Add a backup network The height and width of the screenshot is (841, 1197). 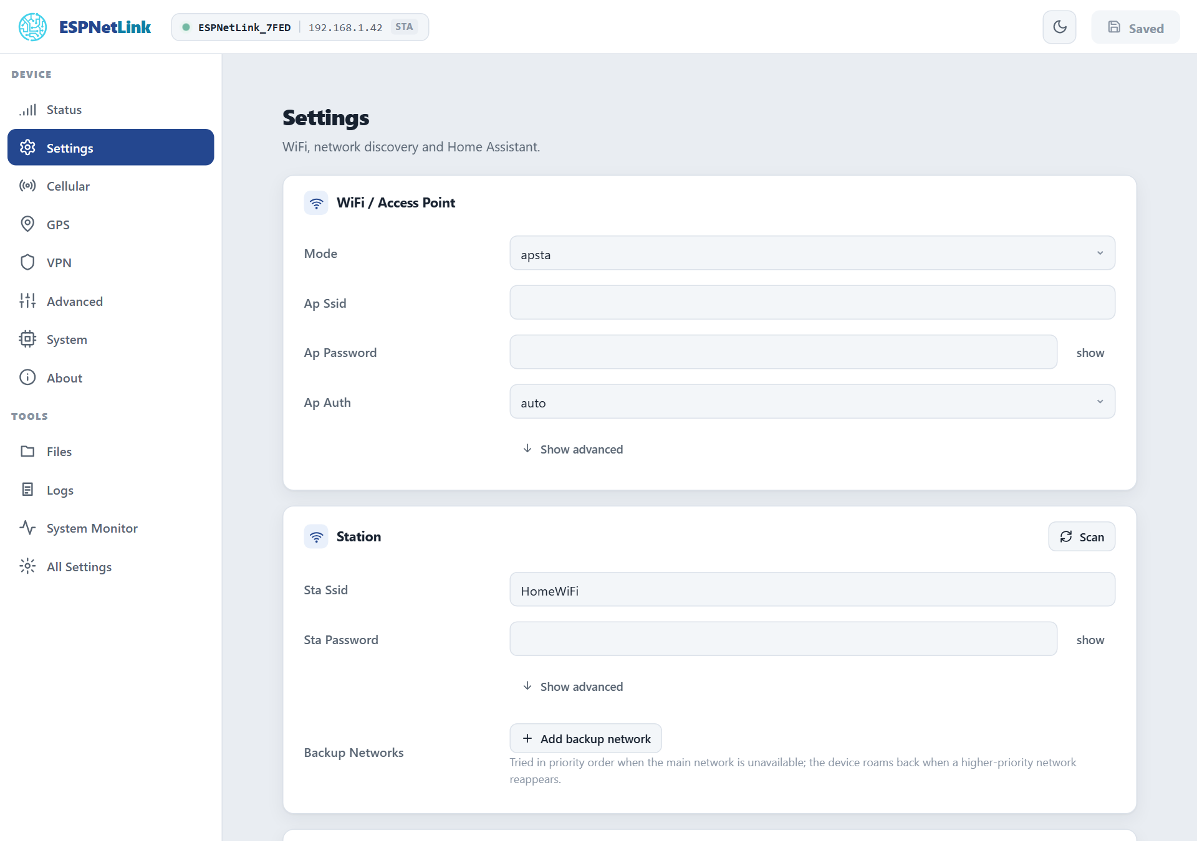click(585, 739)
